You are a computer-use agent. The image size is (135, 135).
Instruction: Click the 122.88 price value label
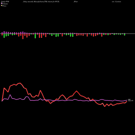point(130,101)
